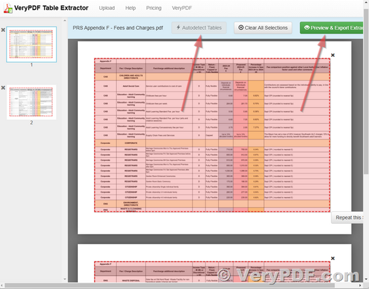Click the horizontal scrollbar at the bottom
Screen dimensions: 369x289
(x=170, y=286)
